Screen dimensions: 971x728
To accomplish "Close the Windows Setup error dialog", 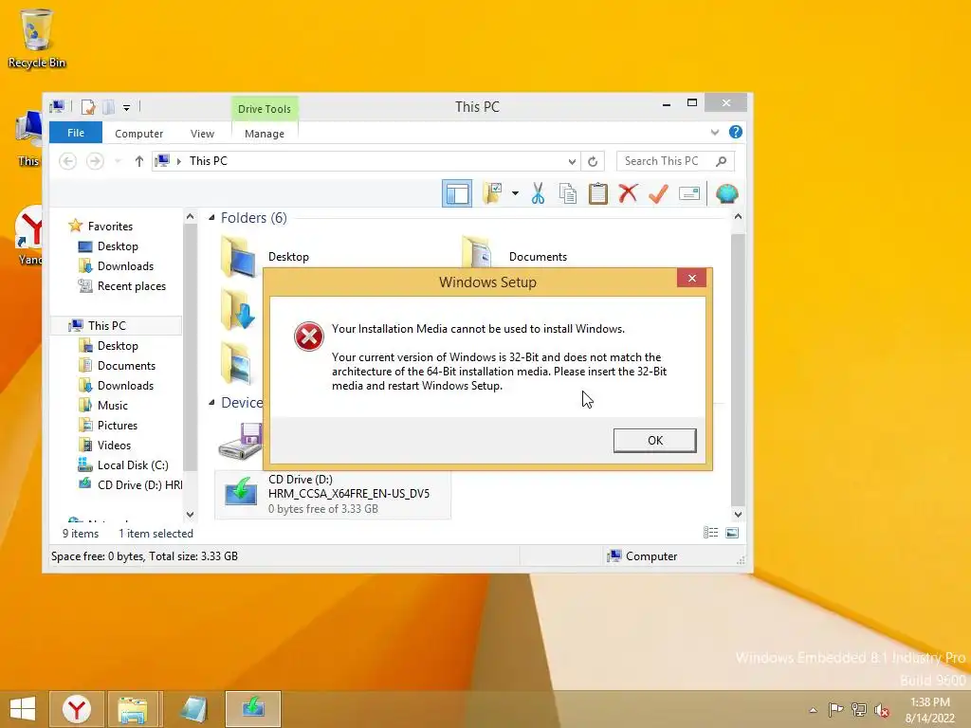I will (691, 278).
